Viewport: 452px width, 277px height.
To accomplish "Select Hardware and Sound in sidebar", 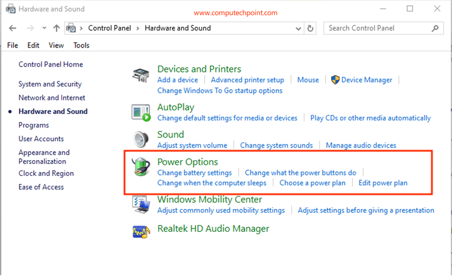I will coord(53,112).
